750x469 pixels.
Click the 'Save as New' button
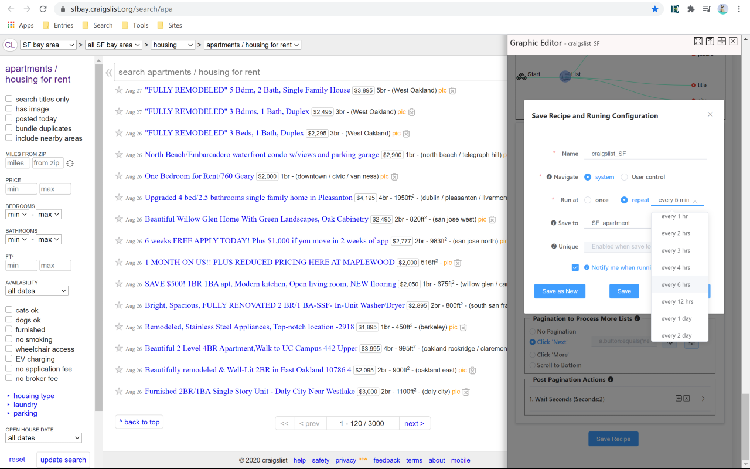[x=560, y=291]
